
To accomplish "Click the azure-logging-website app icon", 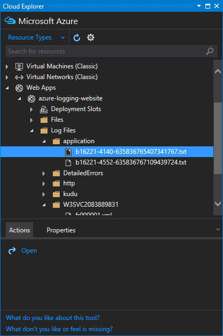I will (31, 99).
